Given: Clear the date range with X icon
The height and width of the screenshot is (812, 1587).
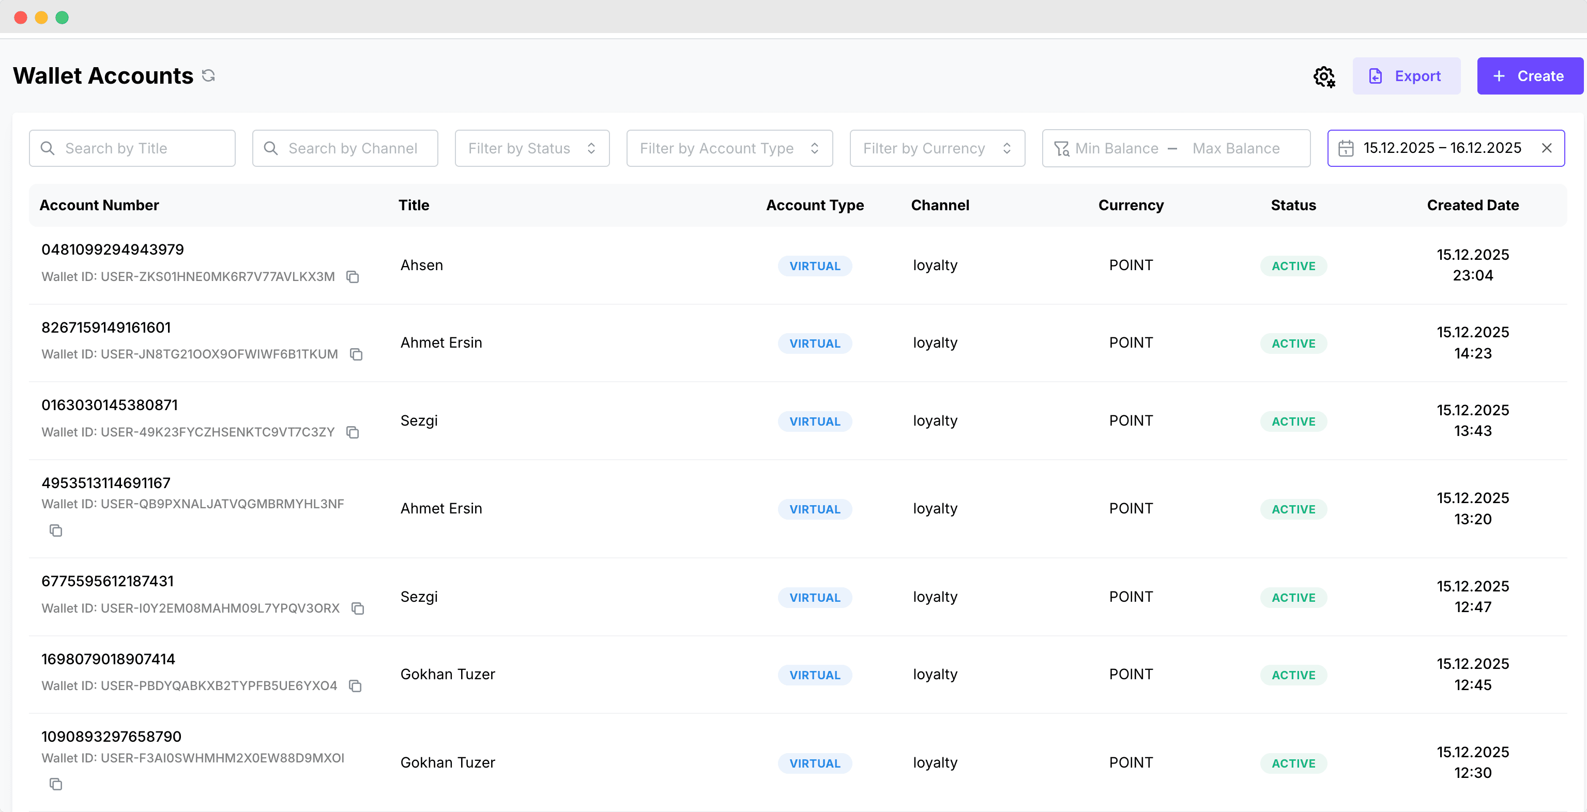Looking at the screenshot, I should pyautogui.click(x=1546, y=148).
